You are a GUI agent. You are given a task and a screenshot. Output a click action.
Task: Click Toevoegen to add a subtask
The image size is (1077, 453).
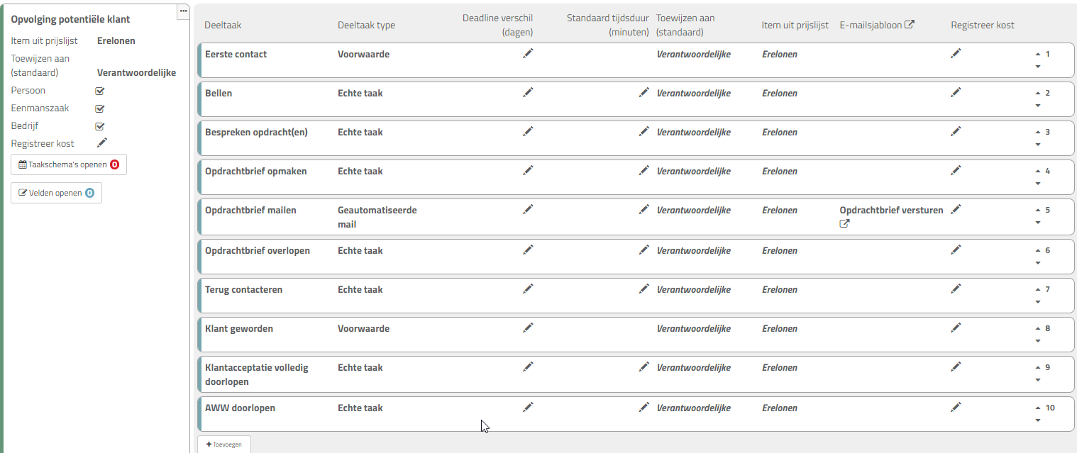tap(224, 444)
